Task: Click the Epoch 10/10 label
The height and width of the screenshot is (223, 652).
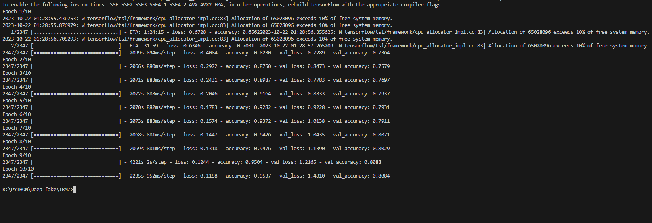Action: pyautogui.click(x=18, y=169)
